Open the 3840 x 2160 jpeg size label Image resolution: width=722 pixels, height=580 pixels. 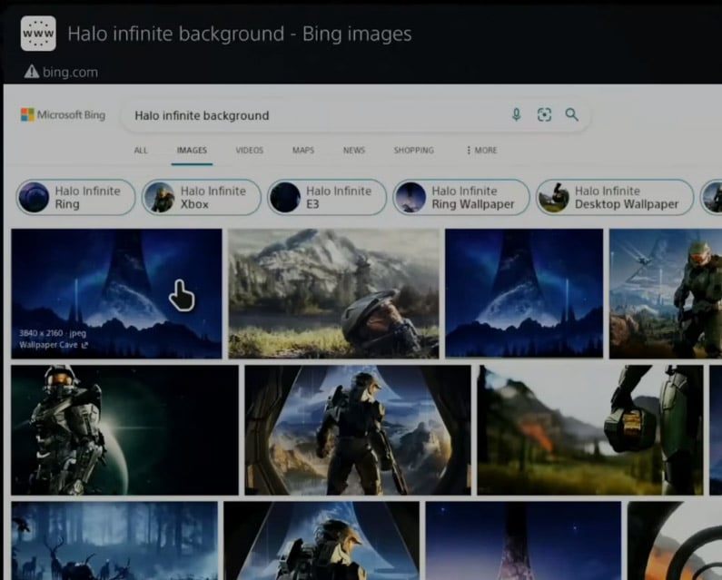click(53, 333)
